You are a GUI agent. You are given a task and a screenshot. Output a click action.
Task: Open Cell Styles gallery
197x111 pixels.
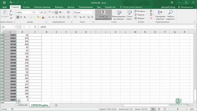[129, 15]
